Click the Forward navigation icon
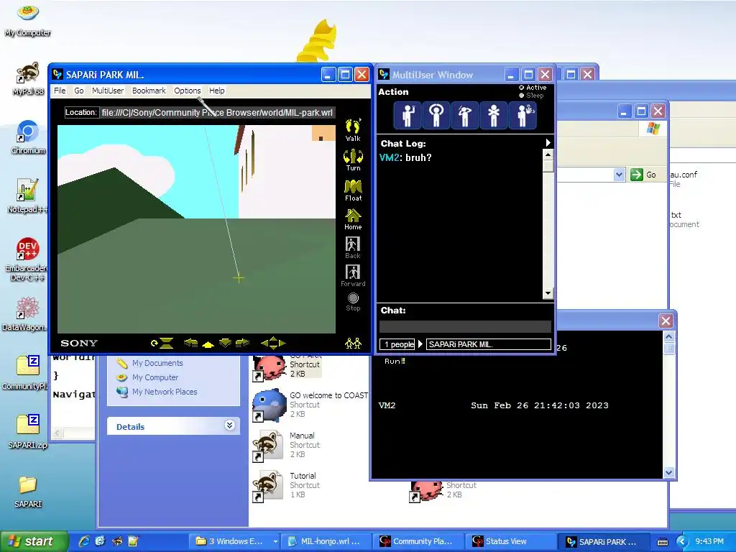This screenshot has height=552, width=736. (x=353, y=276)
